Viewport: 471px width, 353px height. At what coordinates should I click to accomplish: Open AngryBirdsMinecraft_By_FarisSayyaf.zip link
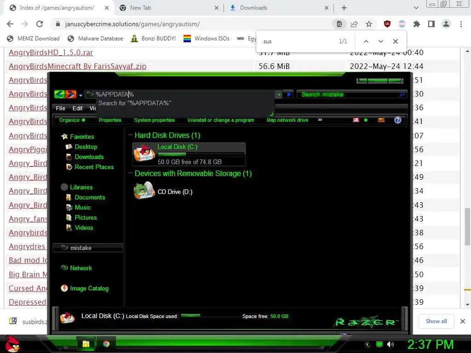pyautogui.click(x=77, y=66)
